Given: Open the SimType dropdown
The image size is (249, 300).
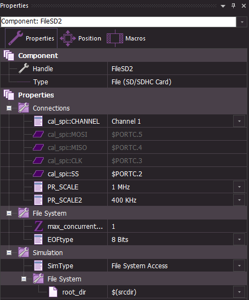Looking at the screenshot, I should [239, 266].
